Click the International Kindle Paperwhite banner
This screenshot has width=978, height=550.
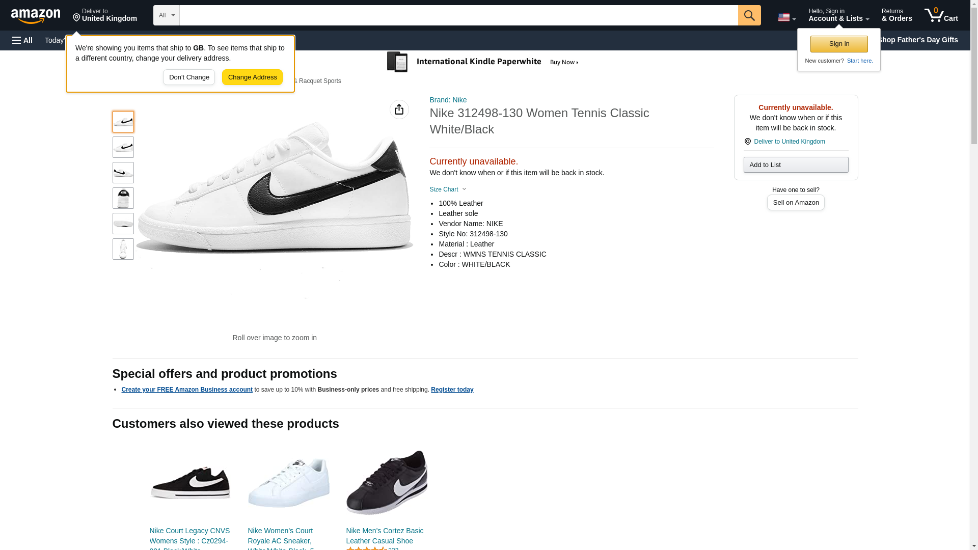(483, 62)
